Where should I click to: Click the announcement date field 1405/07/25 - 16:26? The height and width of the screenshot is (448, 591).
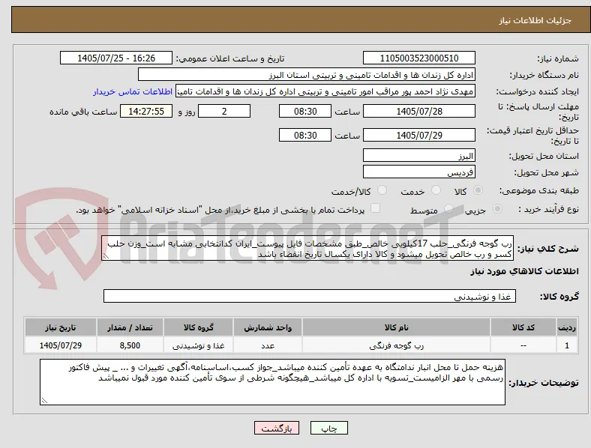[x=116, y=58]
